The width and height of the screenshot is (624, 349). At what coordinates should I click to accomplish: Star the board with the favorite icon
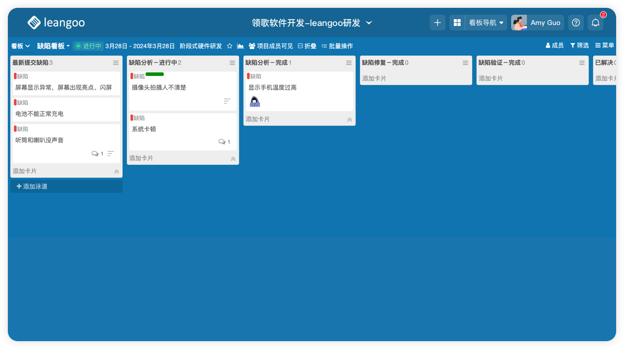click(230, 46)
